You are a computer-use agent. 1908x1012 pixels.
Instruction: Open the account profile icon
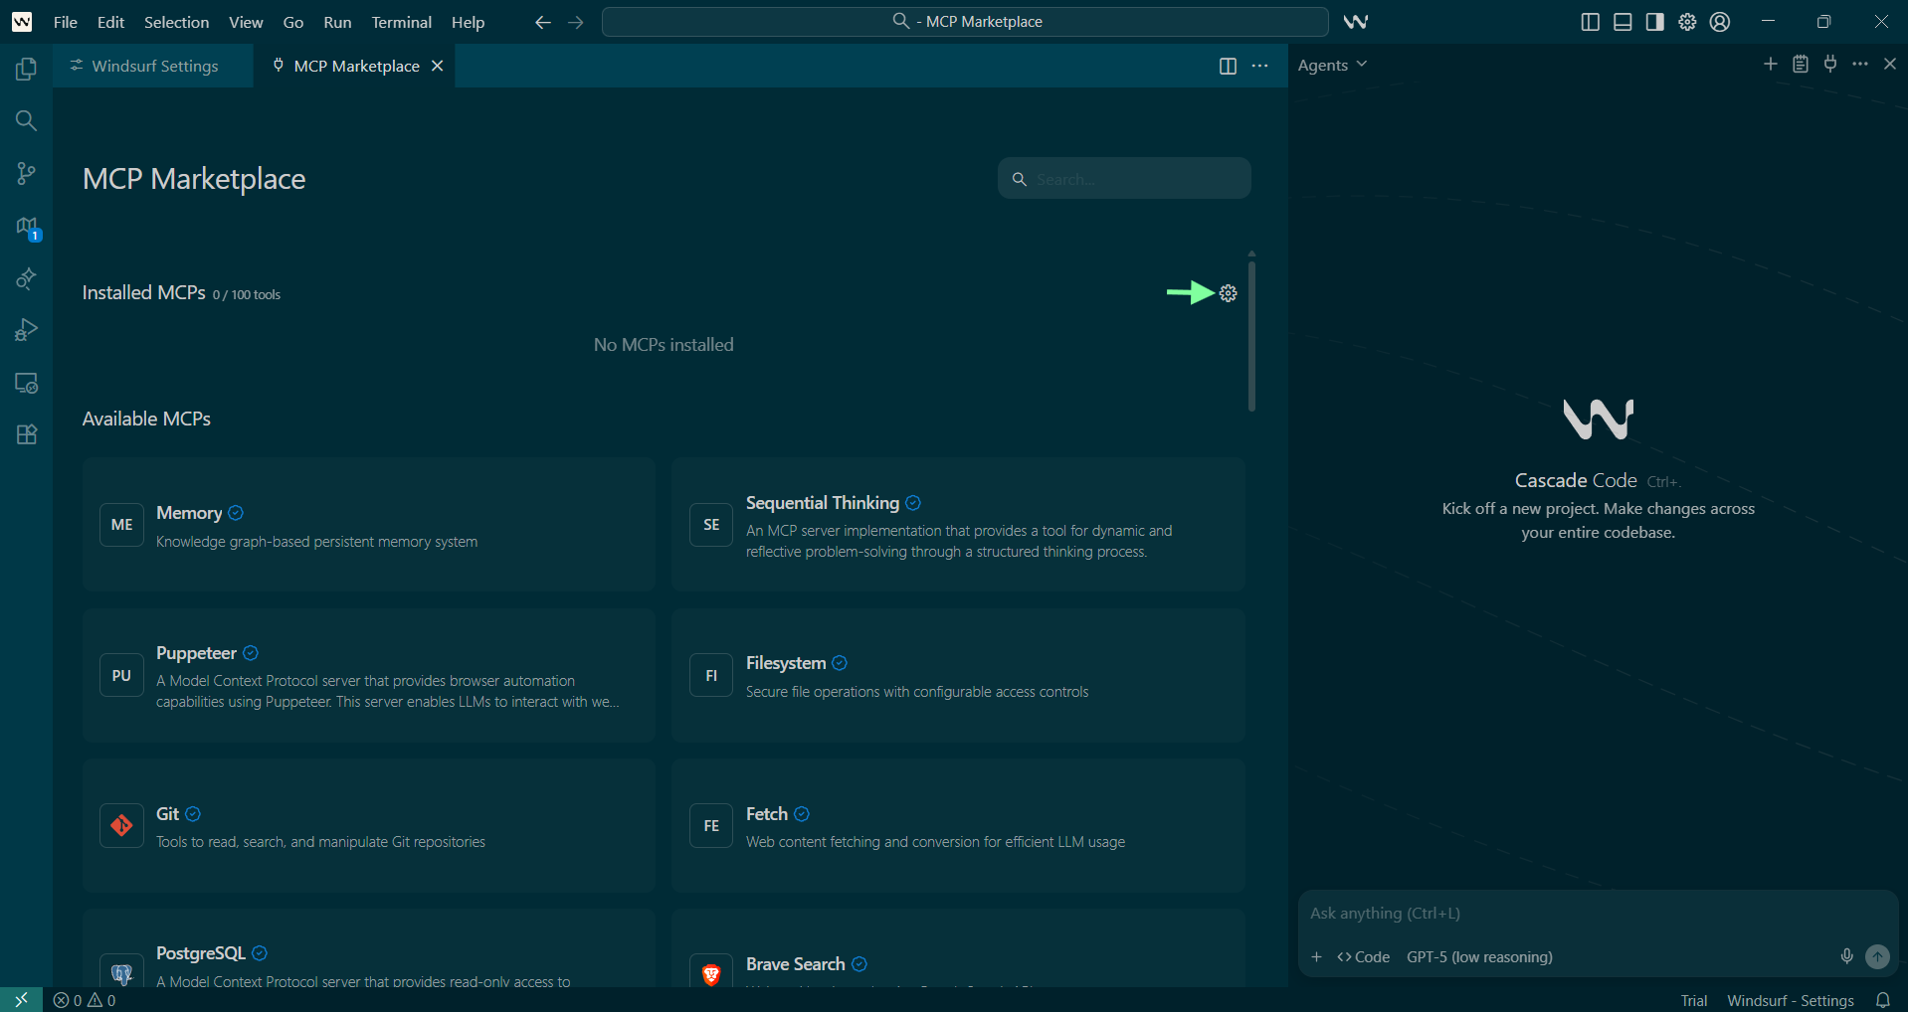tap(1720, 22)
